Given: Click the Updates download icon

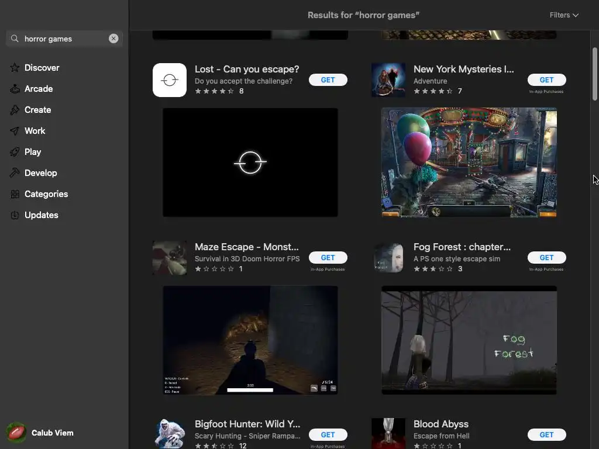Looking at the screenshot, I should (x=15, y=215).
